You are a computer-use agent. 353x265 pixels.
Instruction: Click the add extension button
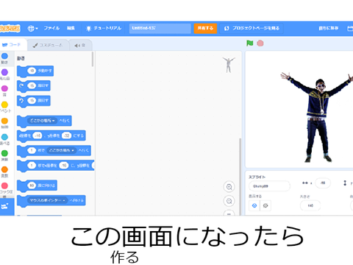7,207
